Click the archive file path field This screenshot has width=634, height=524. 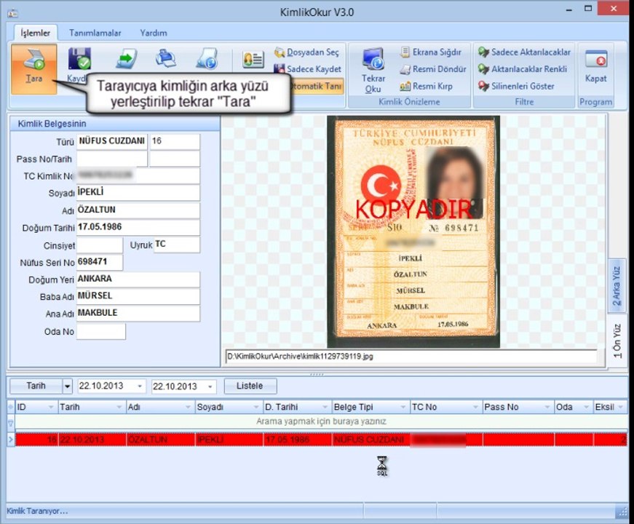pyautogui.click(x=411, y=356)
